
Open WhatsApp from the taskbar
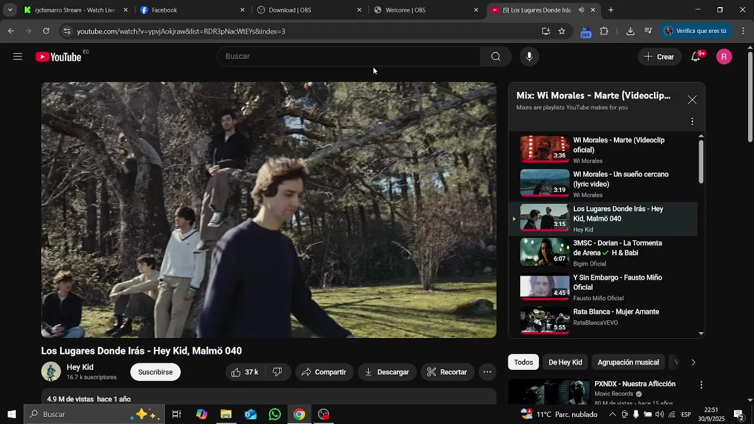[x=275, y=415]
